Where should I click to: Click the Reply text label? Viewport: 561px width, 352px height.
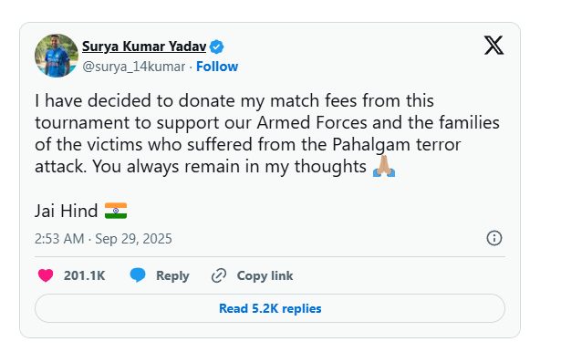[x=172, y=275]
